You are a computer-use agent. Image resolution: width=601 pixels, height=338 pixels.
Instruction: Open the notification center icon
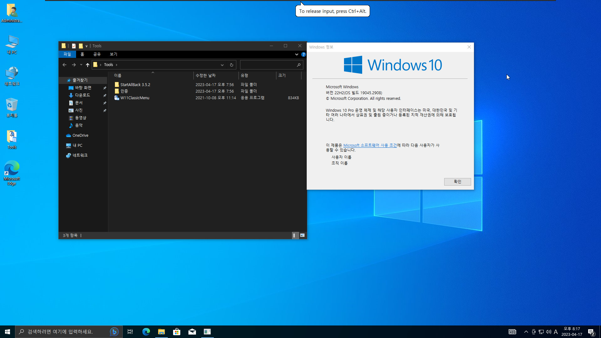pos(591,332)
